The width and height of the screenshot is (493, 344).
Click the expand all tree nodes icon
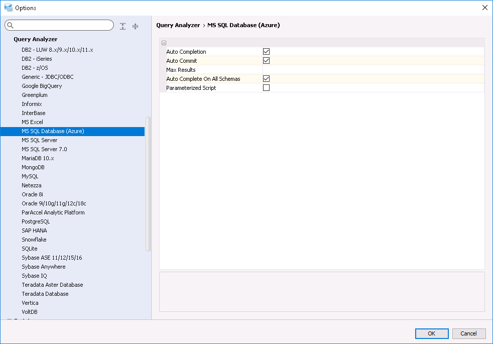tap(122, 26)
